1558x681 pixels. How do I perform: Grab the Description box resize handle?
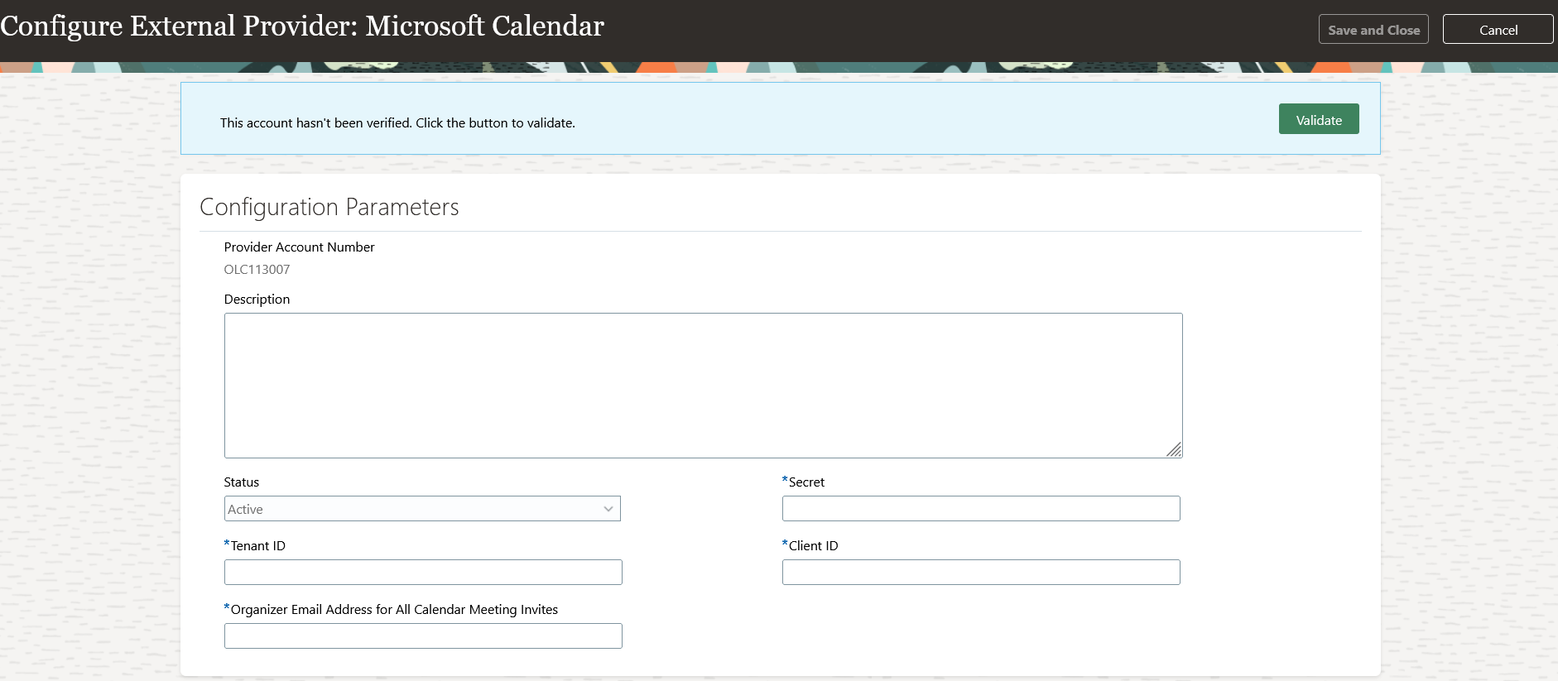tap(1174, 449)
